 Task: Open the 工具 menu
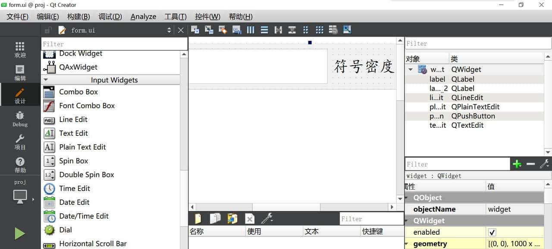click(x=175, y=16)
